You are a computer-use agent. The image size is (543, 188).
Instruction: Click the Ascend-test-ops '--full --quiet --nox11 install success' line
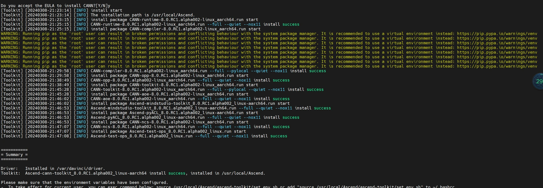(144, 136)
